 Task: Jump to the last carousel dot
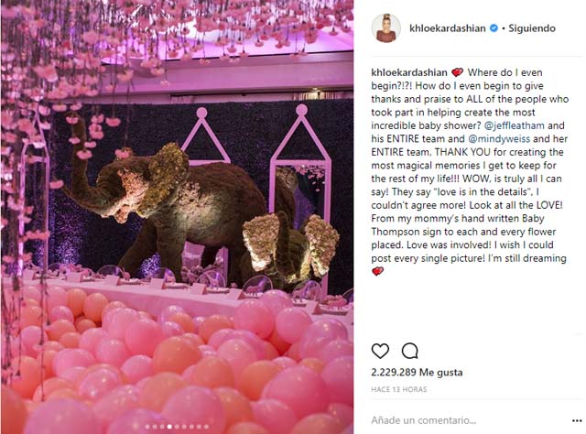(x=205, y=426)
